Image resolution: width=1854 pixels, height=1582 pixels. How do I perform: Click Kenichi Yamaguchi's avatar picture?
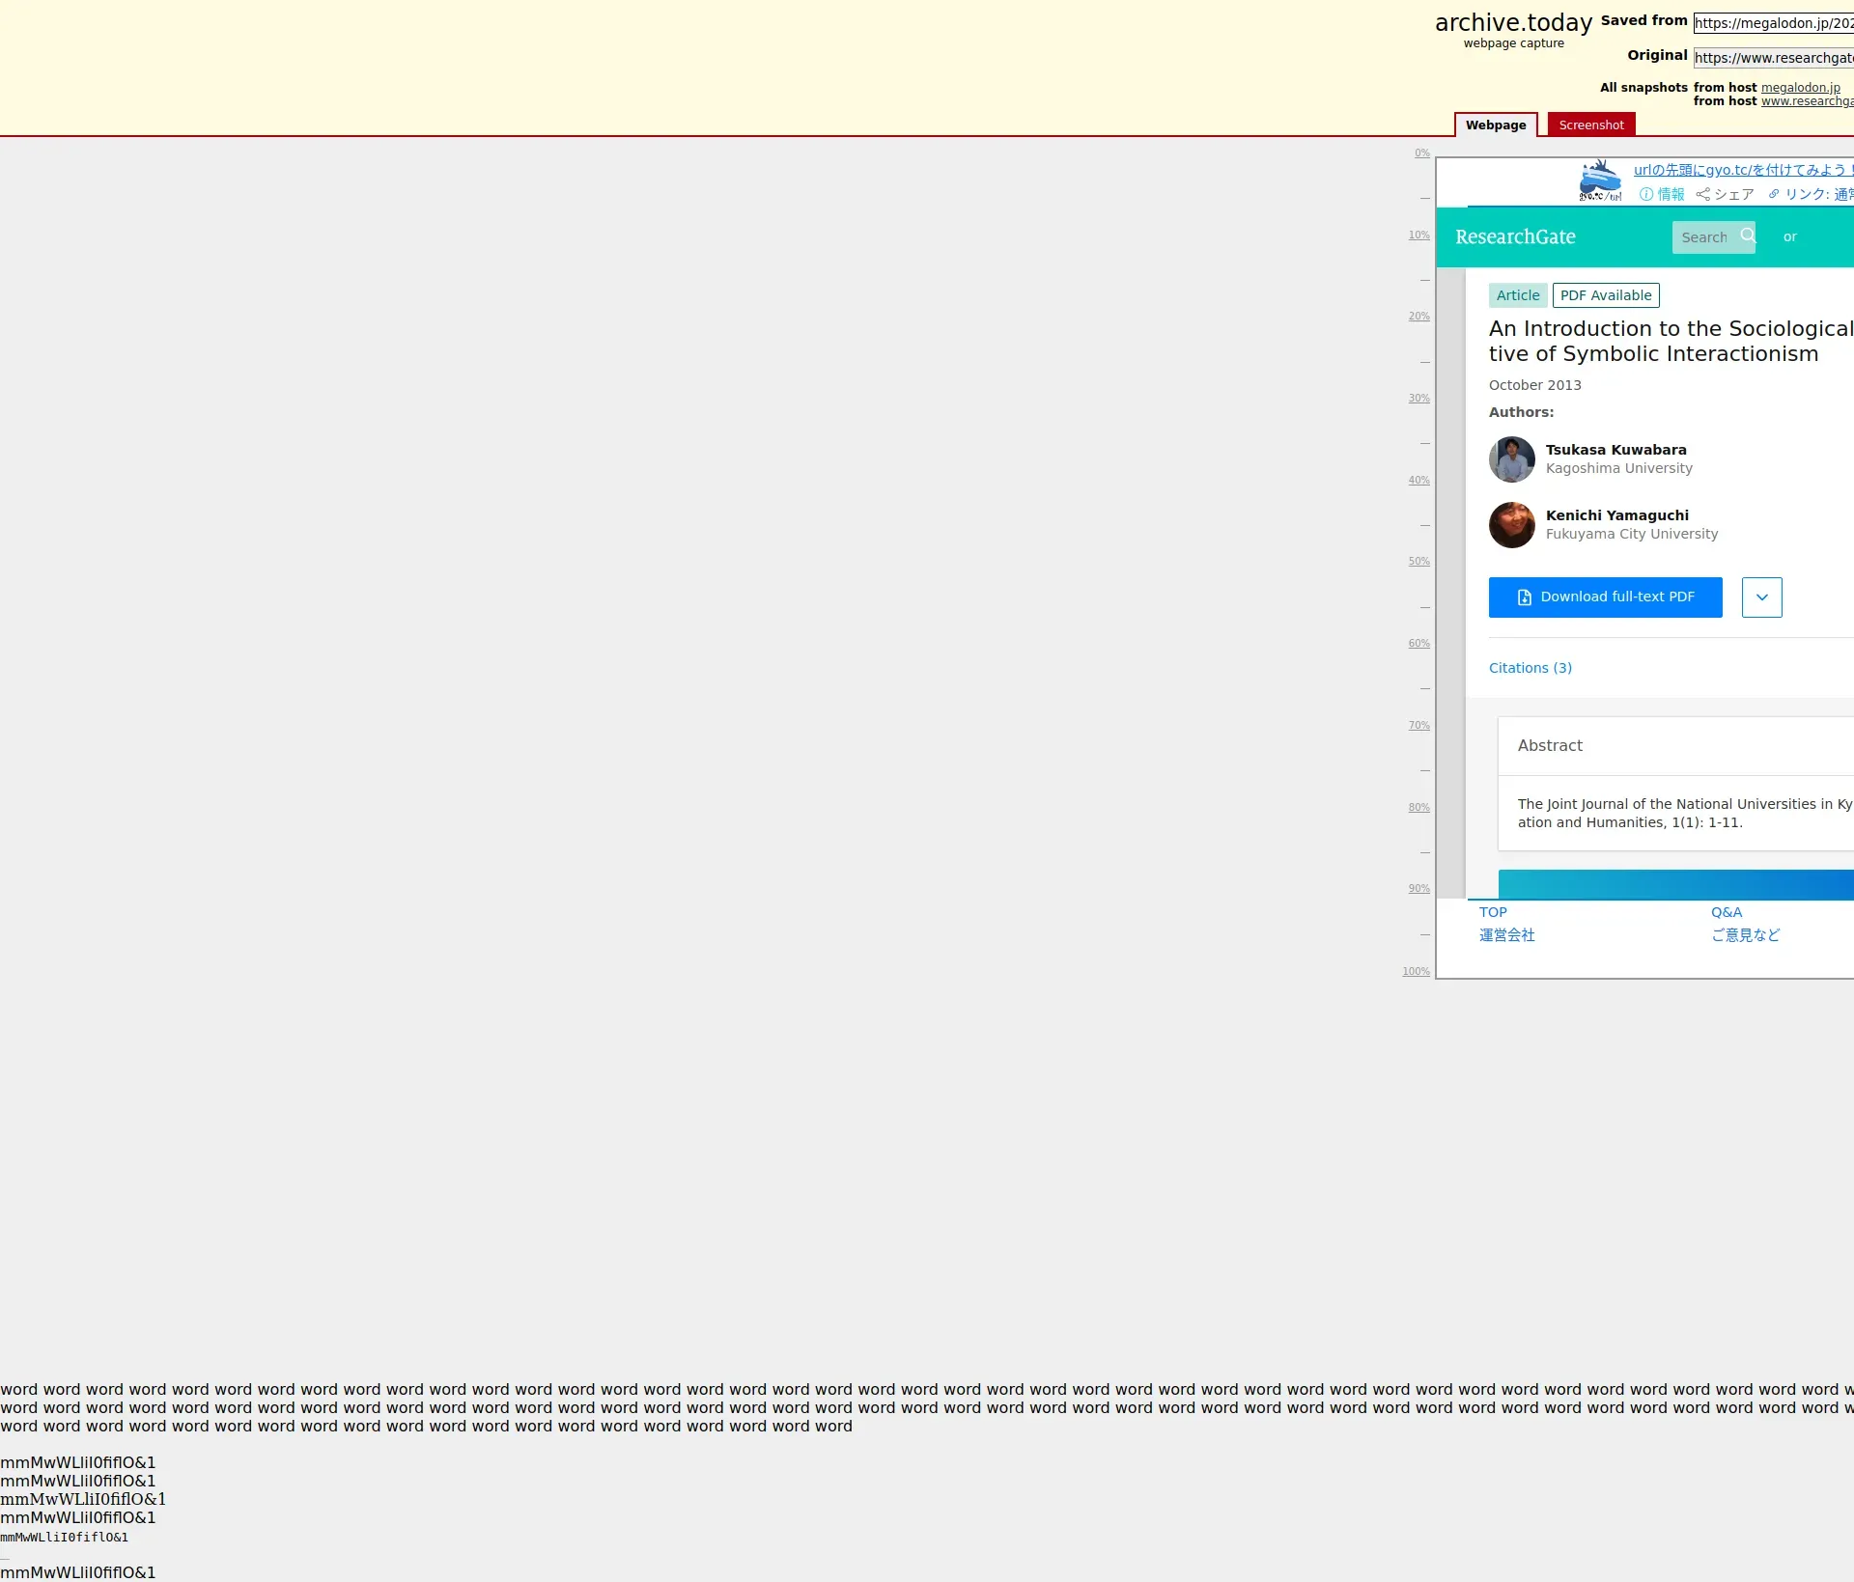1511,525
